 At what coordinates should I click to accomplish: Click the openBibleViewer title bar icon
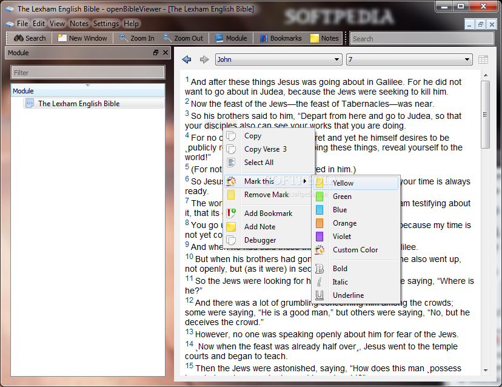pos(10,9)
